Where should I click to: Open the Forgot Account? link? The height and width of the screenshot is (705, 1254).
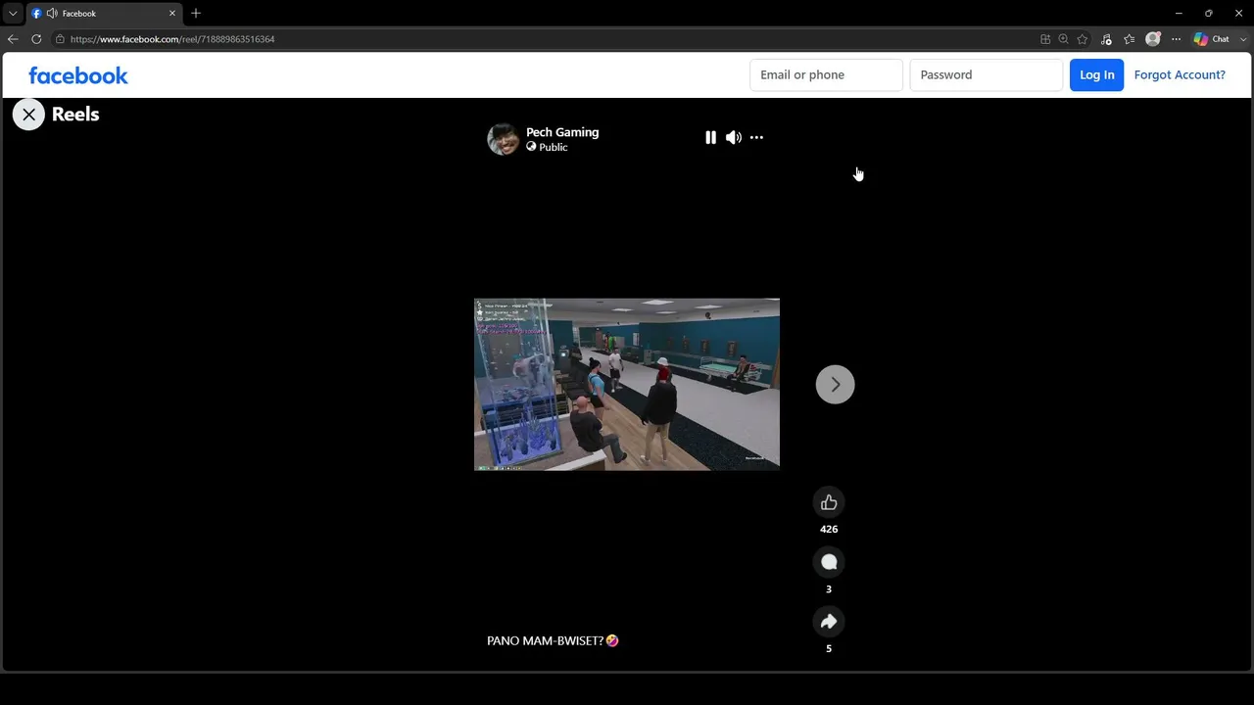(x=1180, y=74)
